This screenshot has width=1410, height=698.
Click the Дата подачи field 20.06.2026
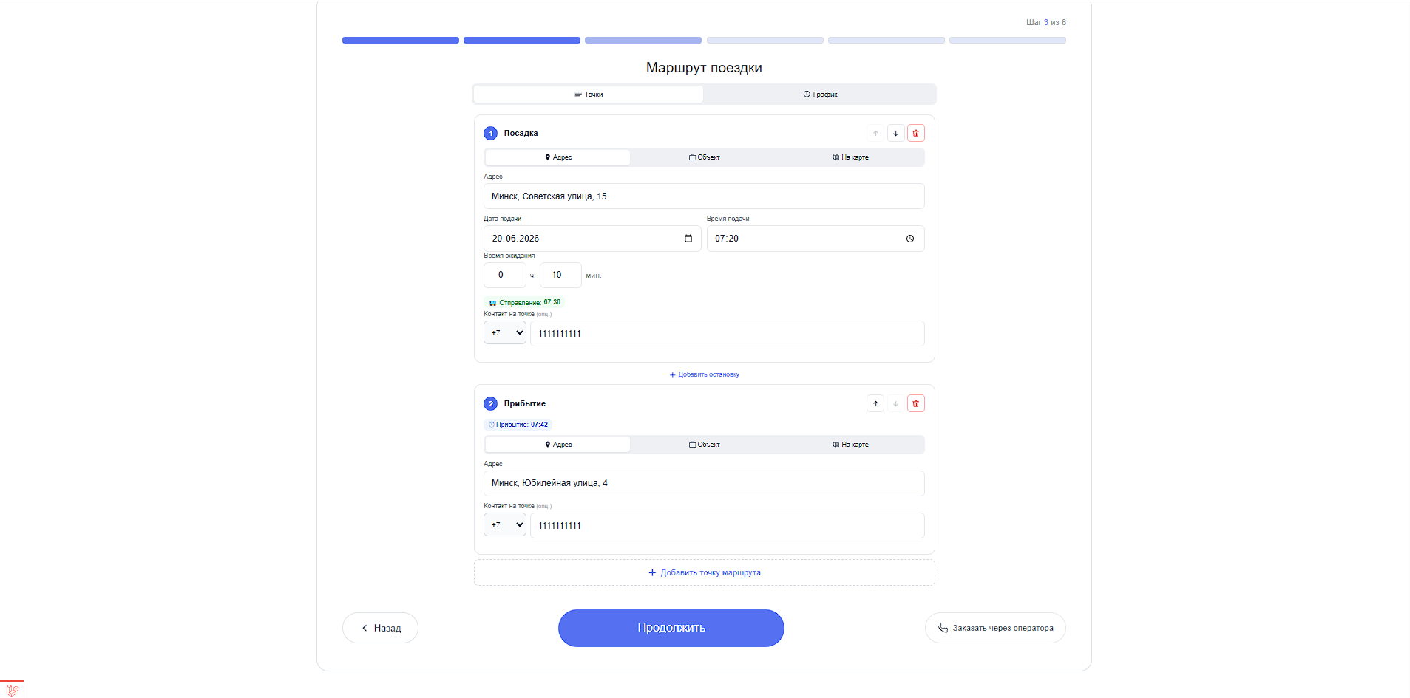[x=592, y=239]
